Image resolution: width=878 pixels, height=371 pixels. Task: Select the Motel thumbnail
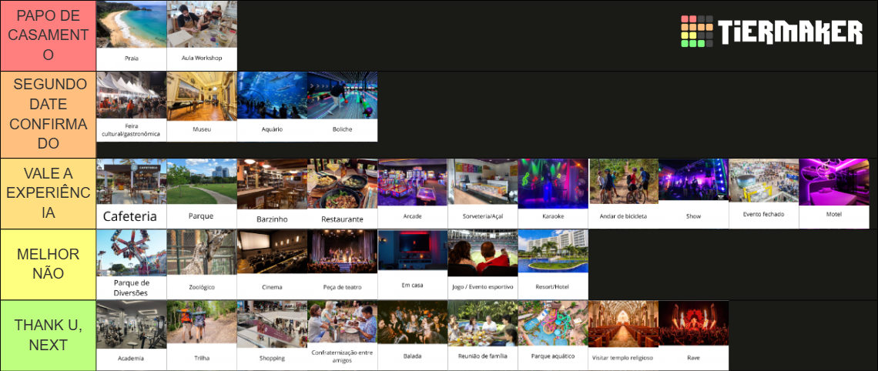[x=834, y=194]
